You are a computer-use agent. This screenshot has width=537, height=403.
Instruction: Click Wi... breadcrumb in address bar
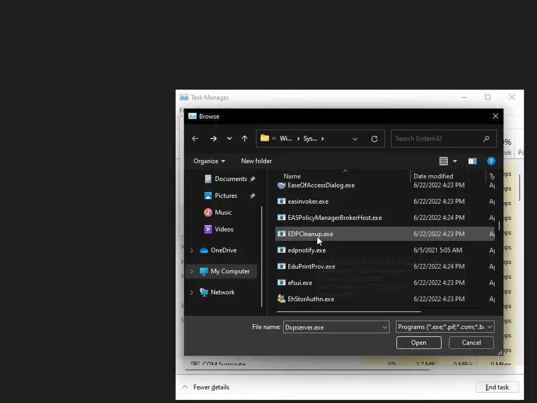pos(286,139)
